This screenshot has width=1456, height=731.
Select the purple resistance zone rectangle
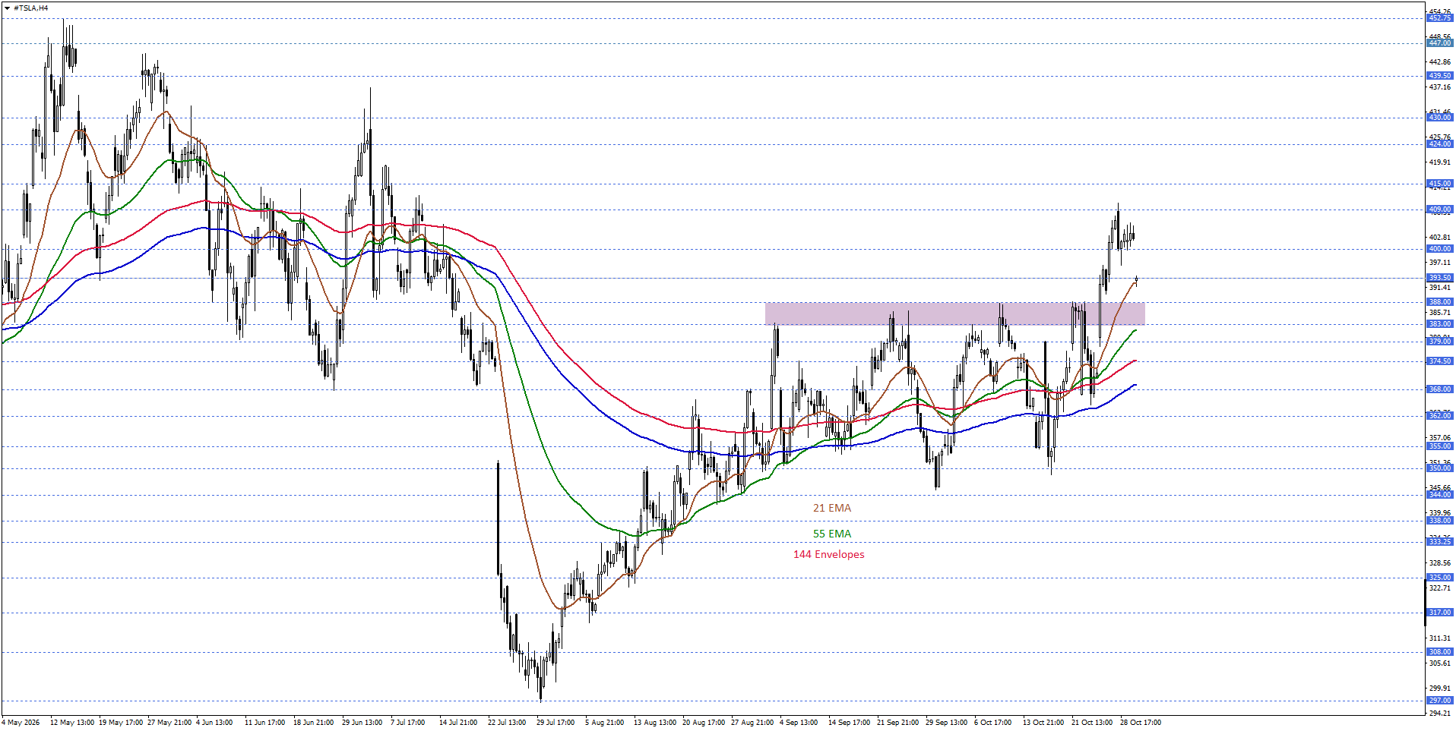(954, 314)
